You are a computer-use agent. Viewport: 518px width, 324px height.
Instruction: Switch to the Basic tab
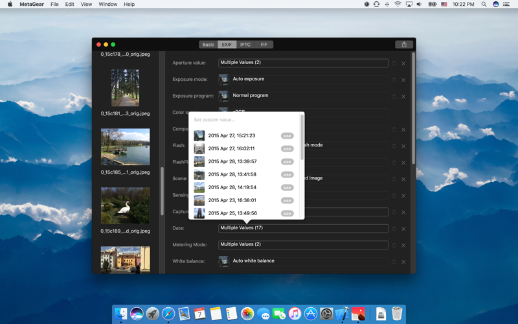[x=208, y=45]
